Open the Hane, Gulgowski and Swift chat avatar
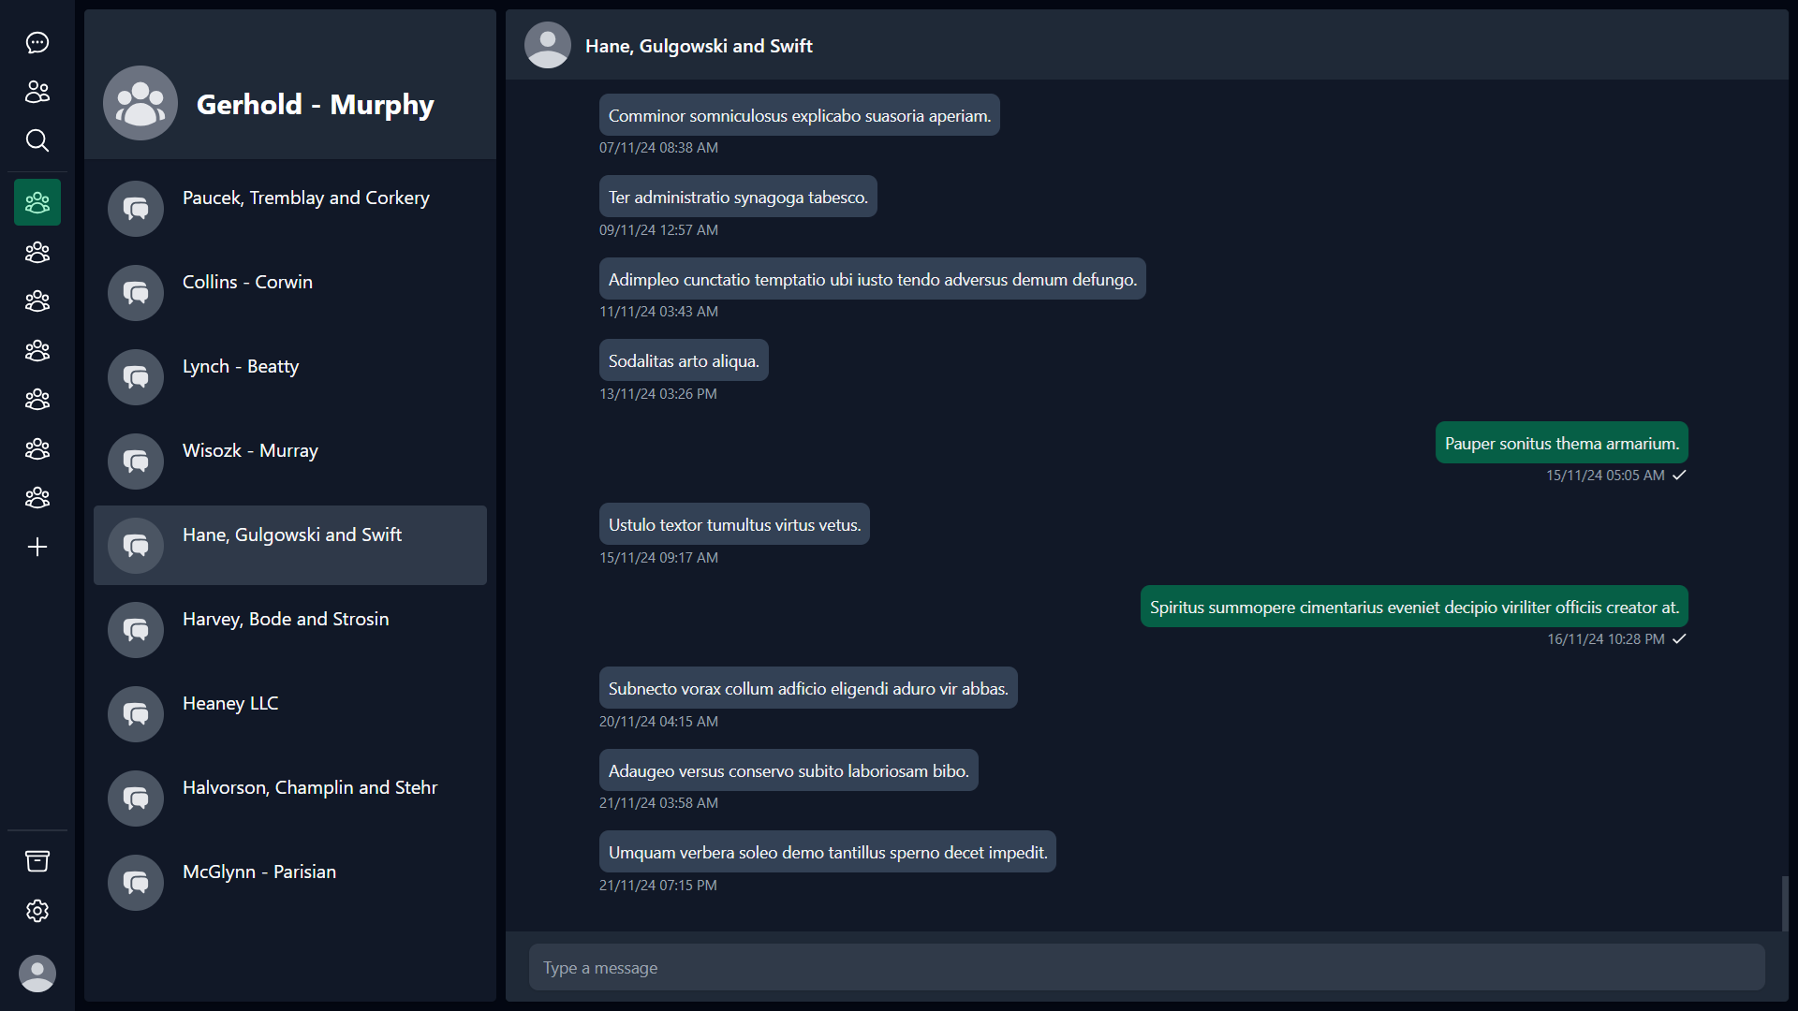This screenshot has height=1011, width=1798. point(136,545)
